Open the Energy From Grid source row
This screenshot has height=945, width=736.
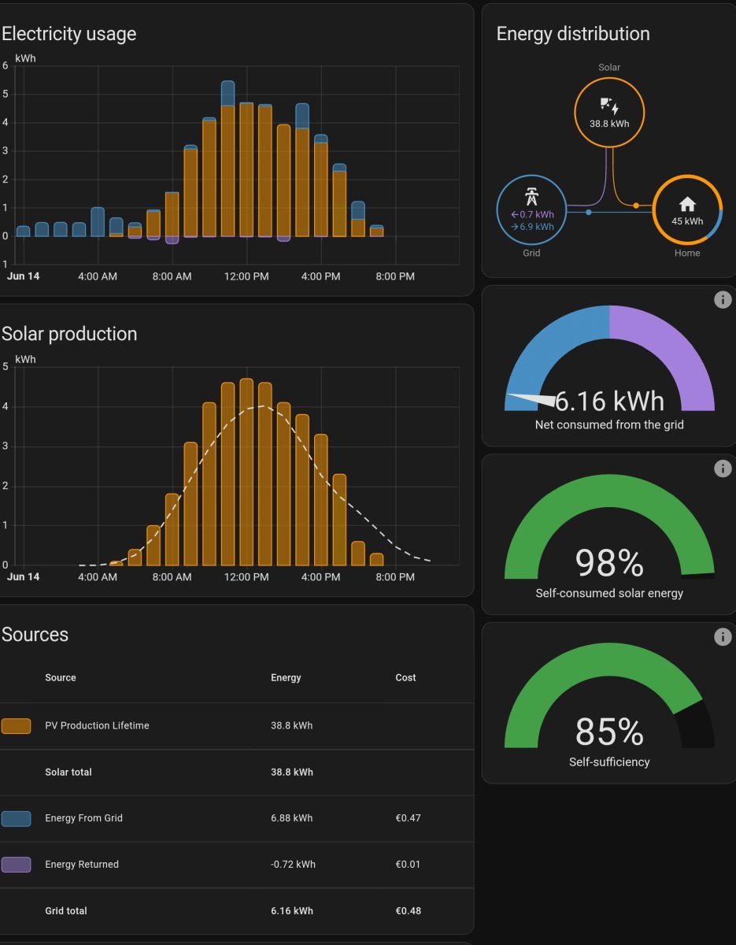tap(84, 818)
